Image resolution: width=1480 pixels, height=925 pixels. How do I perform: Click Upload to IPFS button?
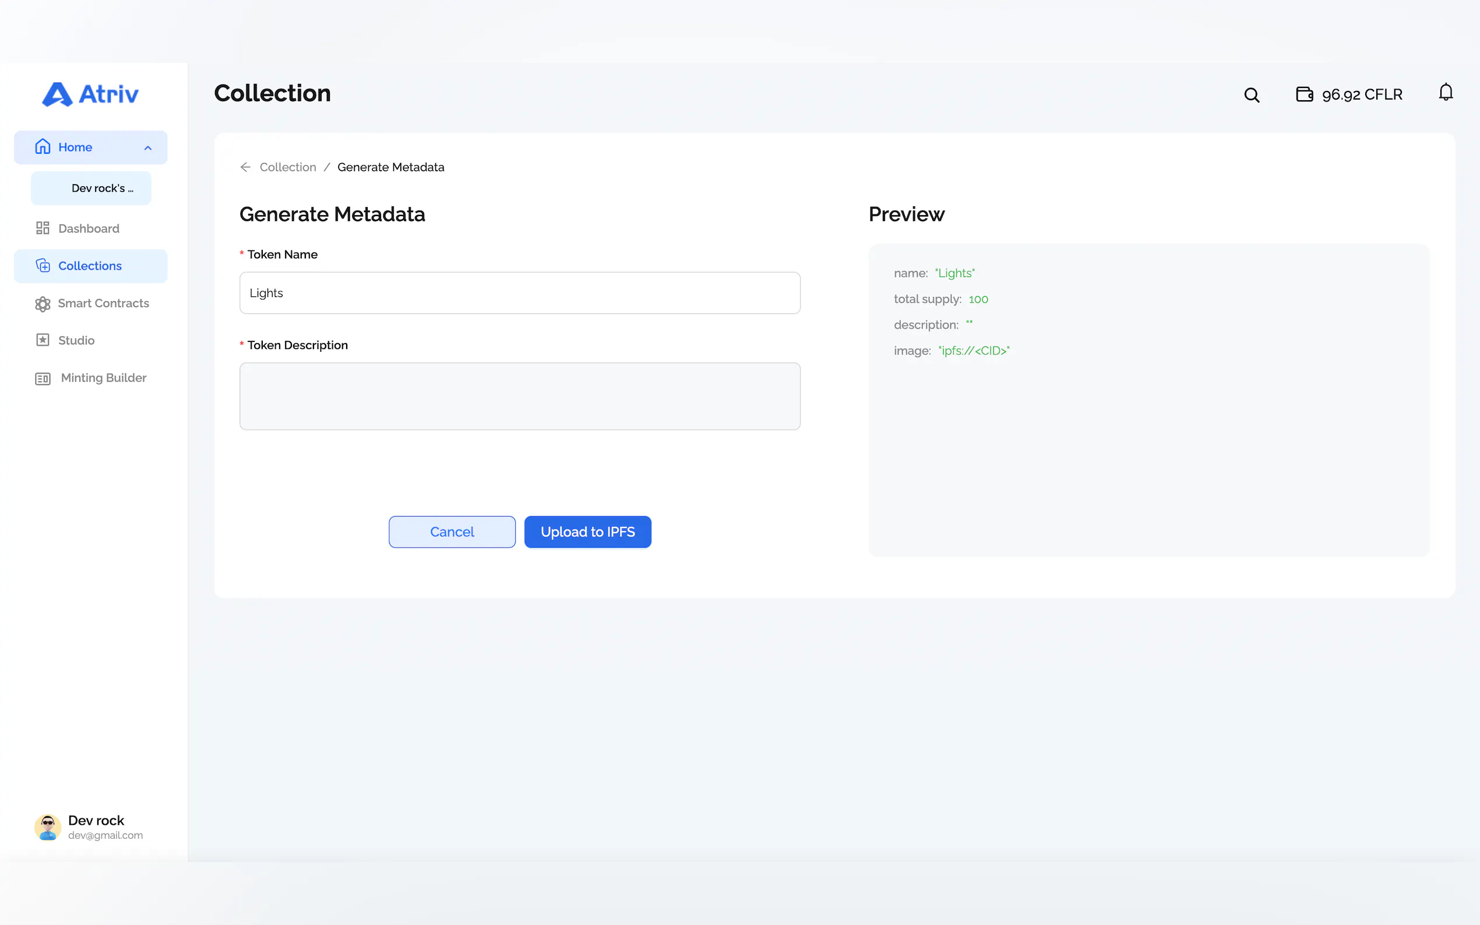tap(587, 532)
